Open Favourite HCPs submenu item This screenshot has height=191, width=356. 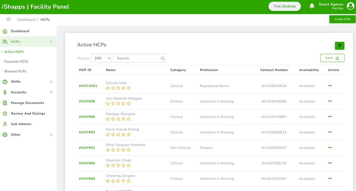pyautogui.click(x=16, y=61)
